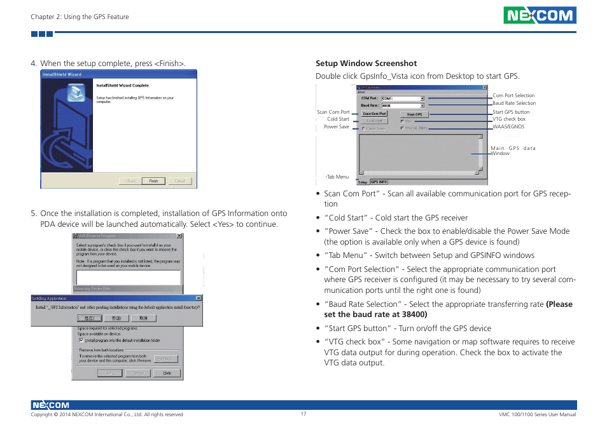Click the NEXCOM logo in page header
This screenshot has width=607, height=427.
(540, 15)
